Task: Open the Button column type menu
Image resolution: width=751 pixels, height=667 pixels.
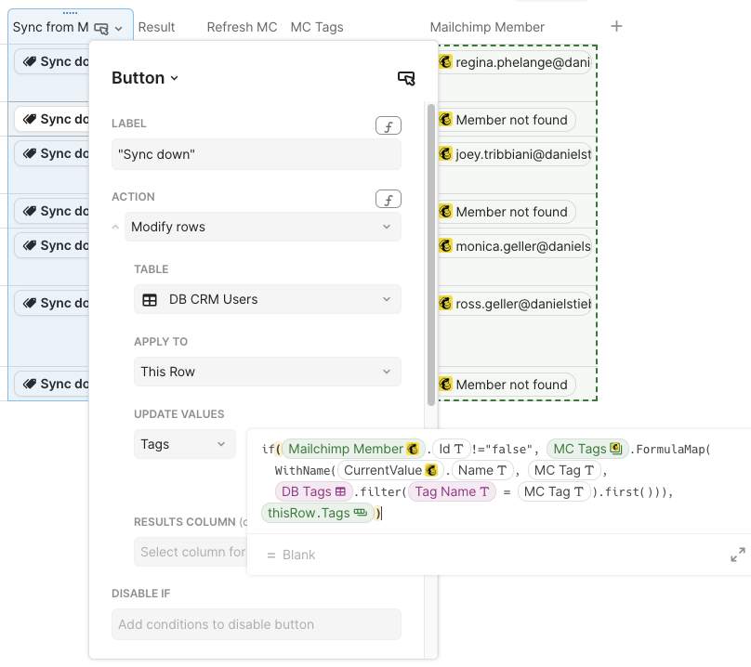Action: tap(144, 78)
